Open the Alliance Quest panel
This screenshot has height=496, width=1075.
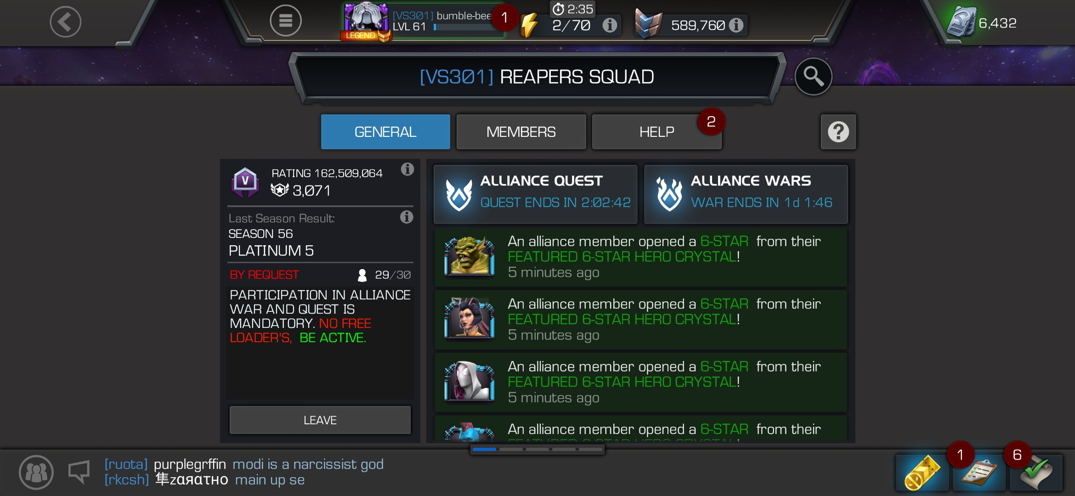pyautogui.click(x=535, y=194)
